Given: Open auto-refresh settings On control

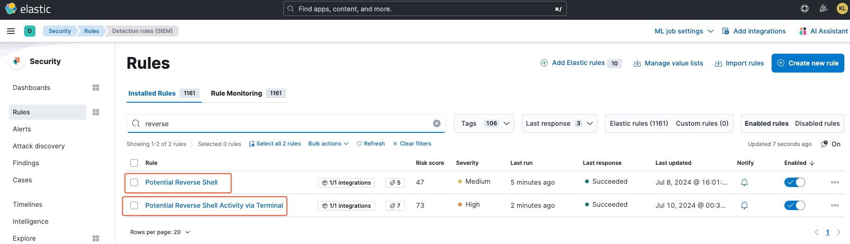Looking at the screenshot, I should [831, 144].
